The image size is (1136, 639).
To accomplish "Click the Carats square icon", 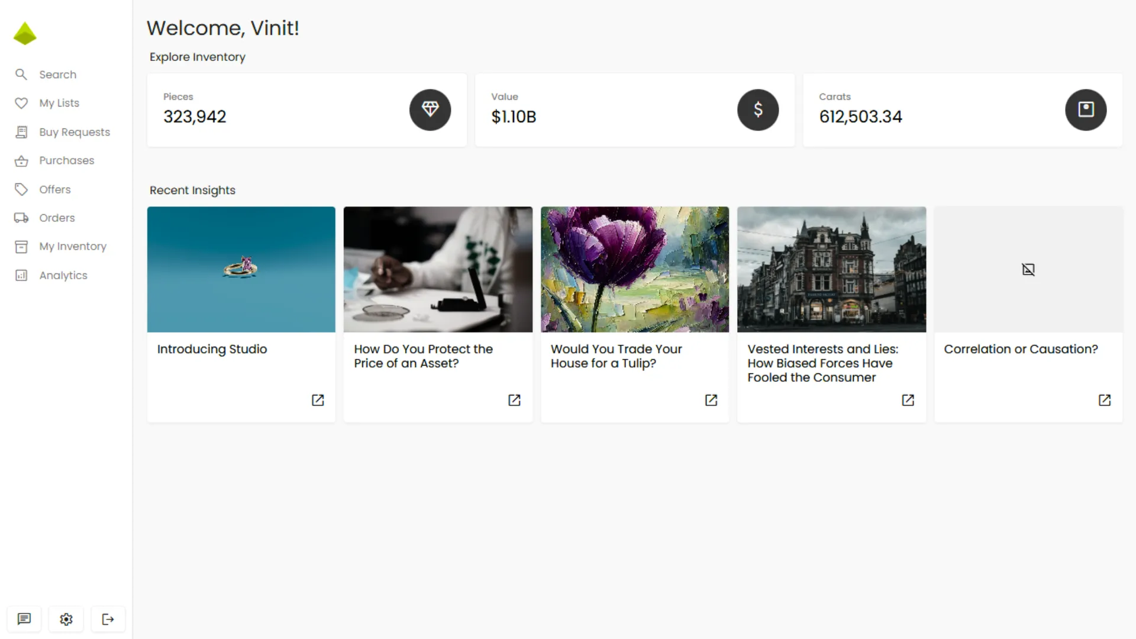I will coord(1086,109).
